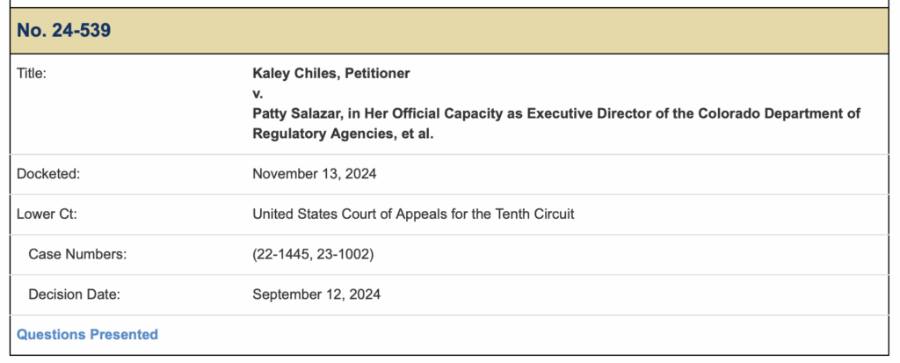The height and width of the screenshot is (363, 900).
Task: Click the Title: row label
Action: click(x=32, y=74)
